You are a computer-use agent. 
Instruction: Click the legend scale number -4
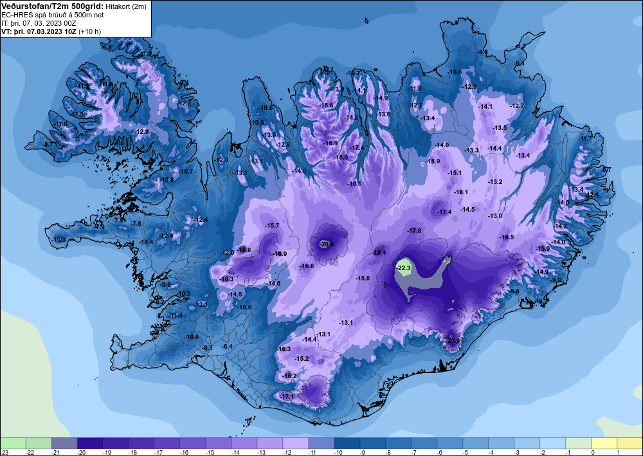[x=491, y=452]
